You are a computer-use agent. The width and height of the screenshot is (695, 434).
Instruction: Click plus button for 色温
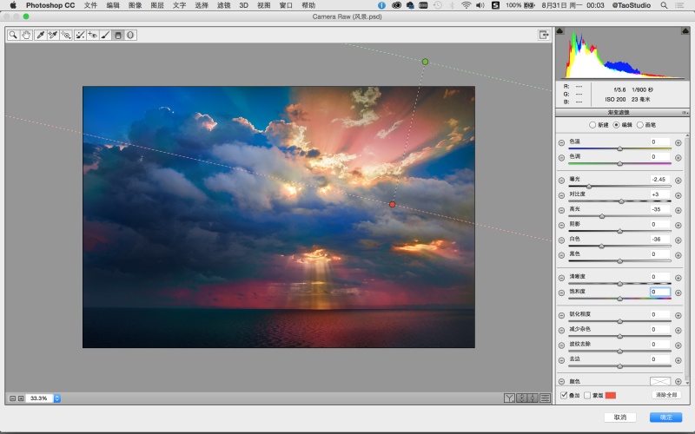678,142
